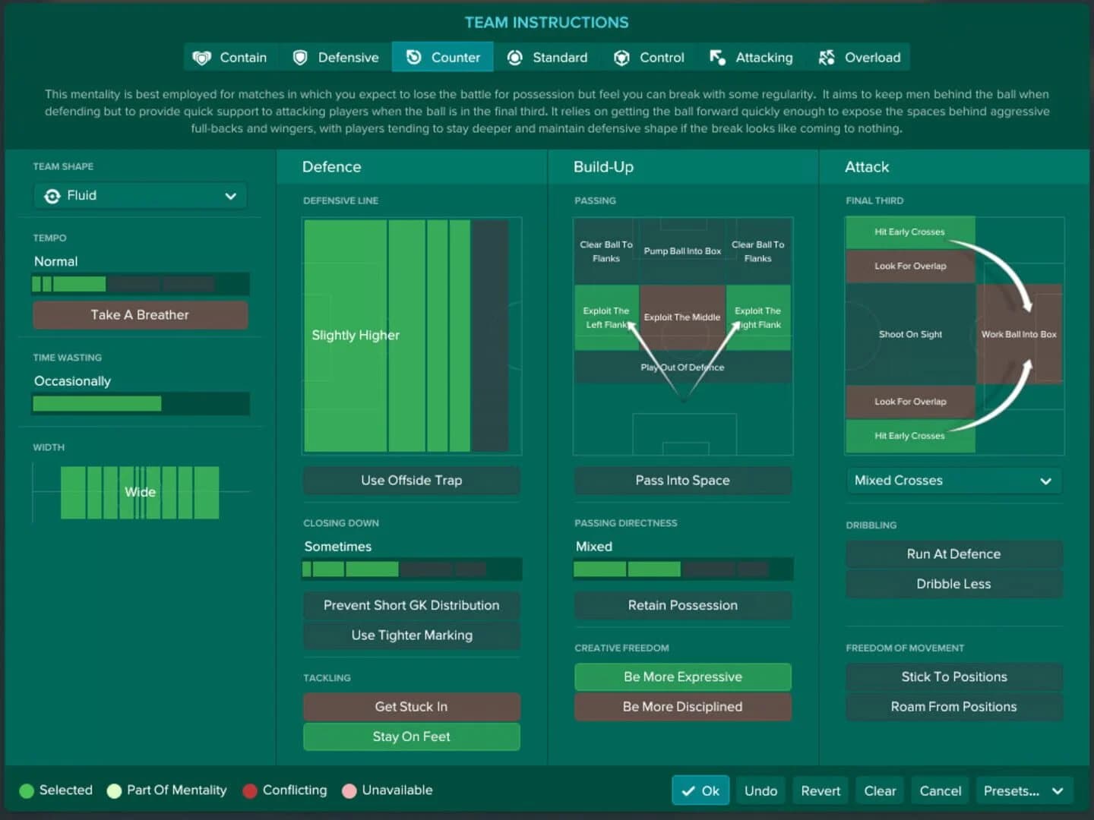Click the Defensive mentality shield icon
Screen dimensions: 1094x820
coord(301,57)
